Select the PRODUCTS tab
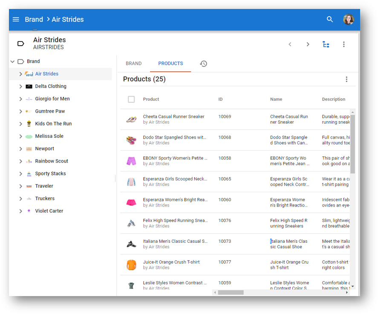This screenshot has height=314, width=378. coord(170,64)
